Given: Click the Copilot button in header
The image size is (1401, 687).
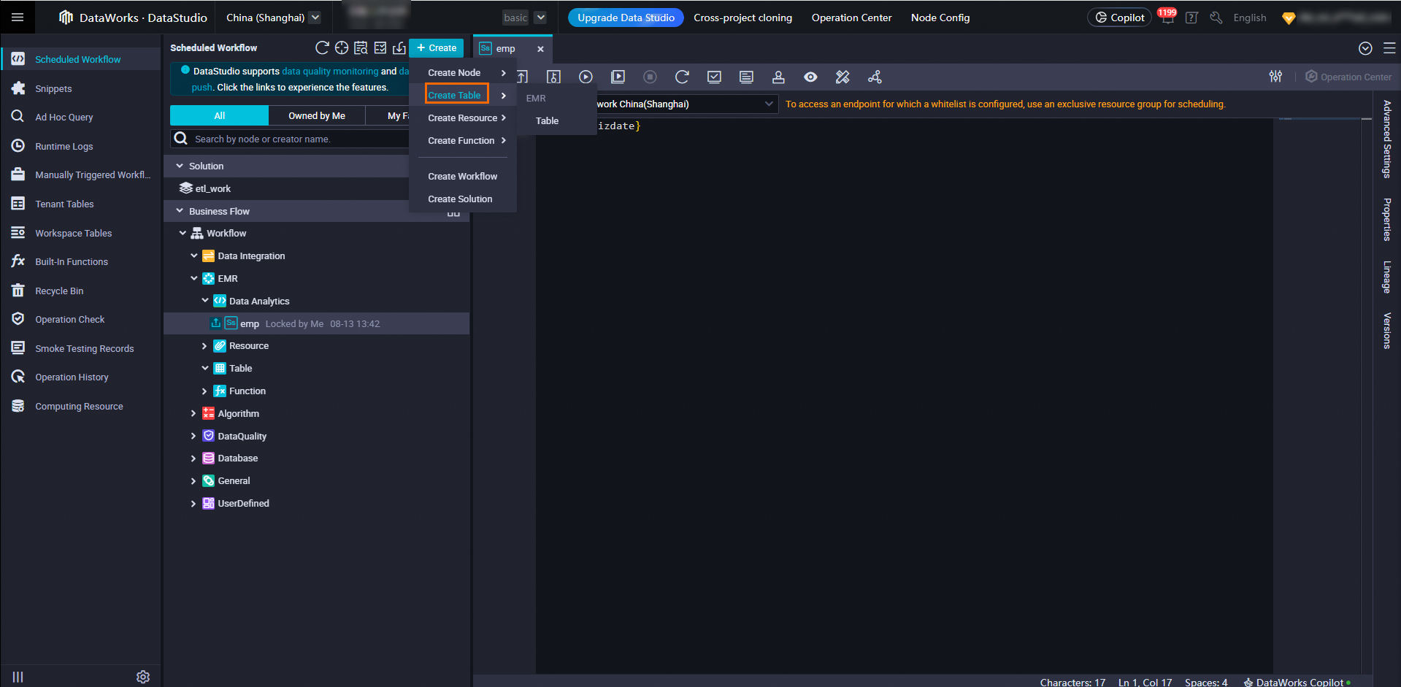Looking at the screenshot, I should pos(1119,18).
